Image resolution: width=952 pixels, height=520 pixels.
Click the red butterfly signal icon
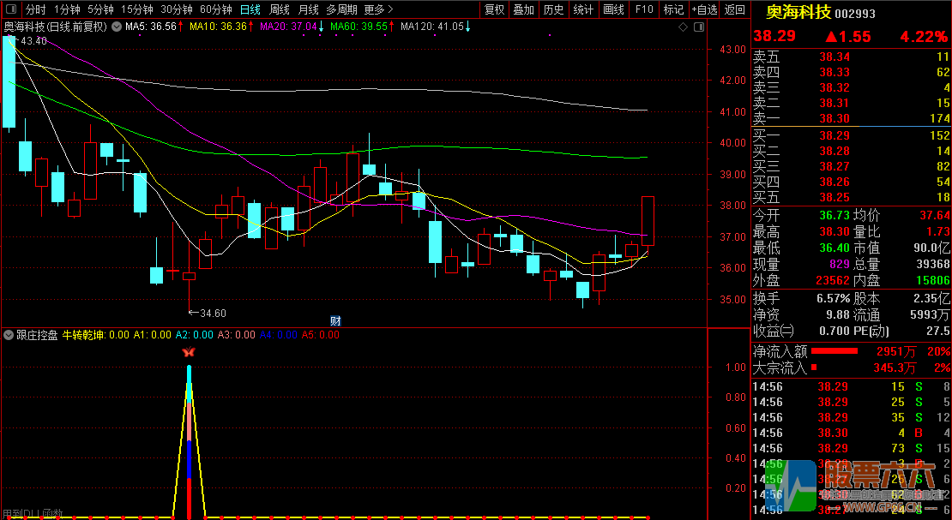[x=189, y=352]
